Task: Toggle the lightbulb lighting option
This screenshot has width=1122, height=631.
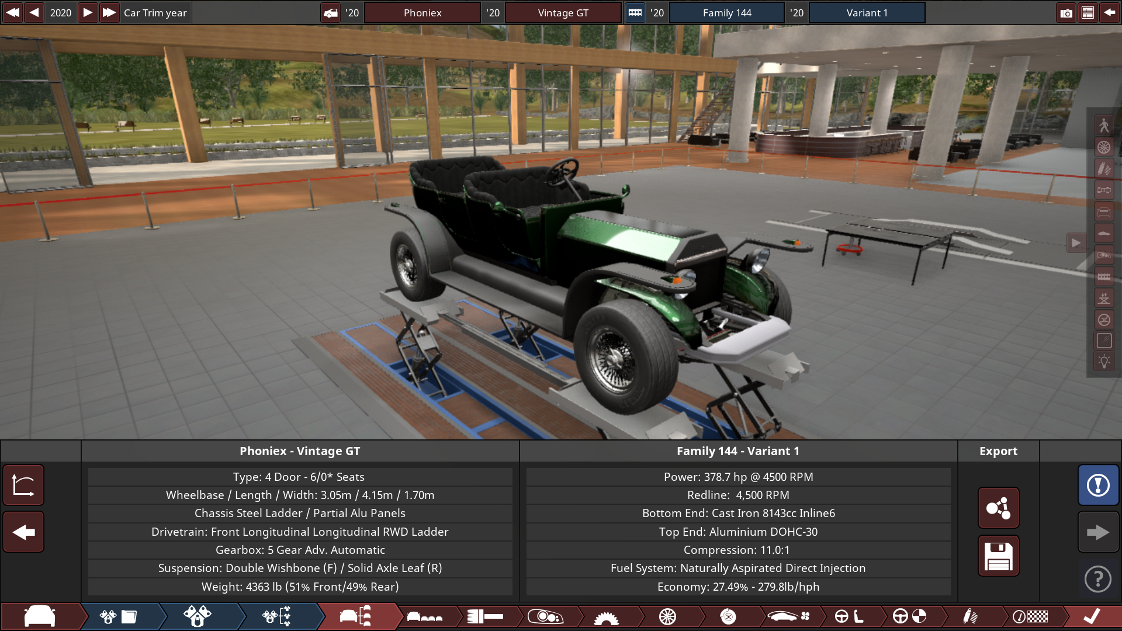Action: pos(1104,362)
